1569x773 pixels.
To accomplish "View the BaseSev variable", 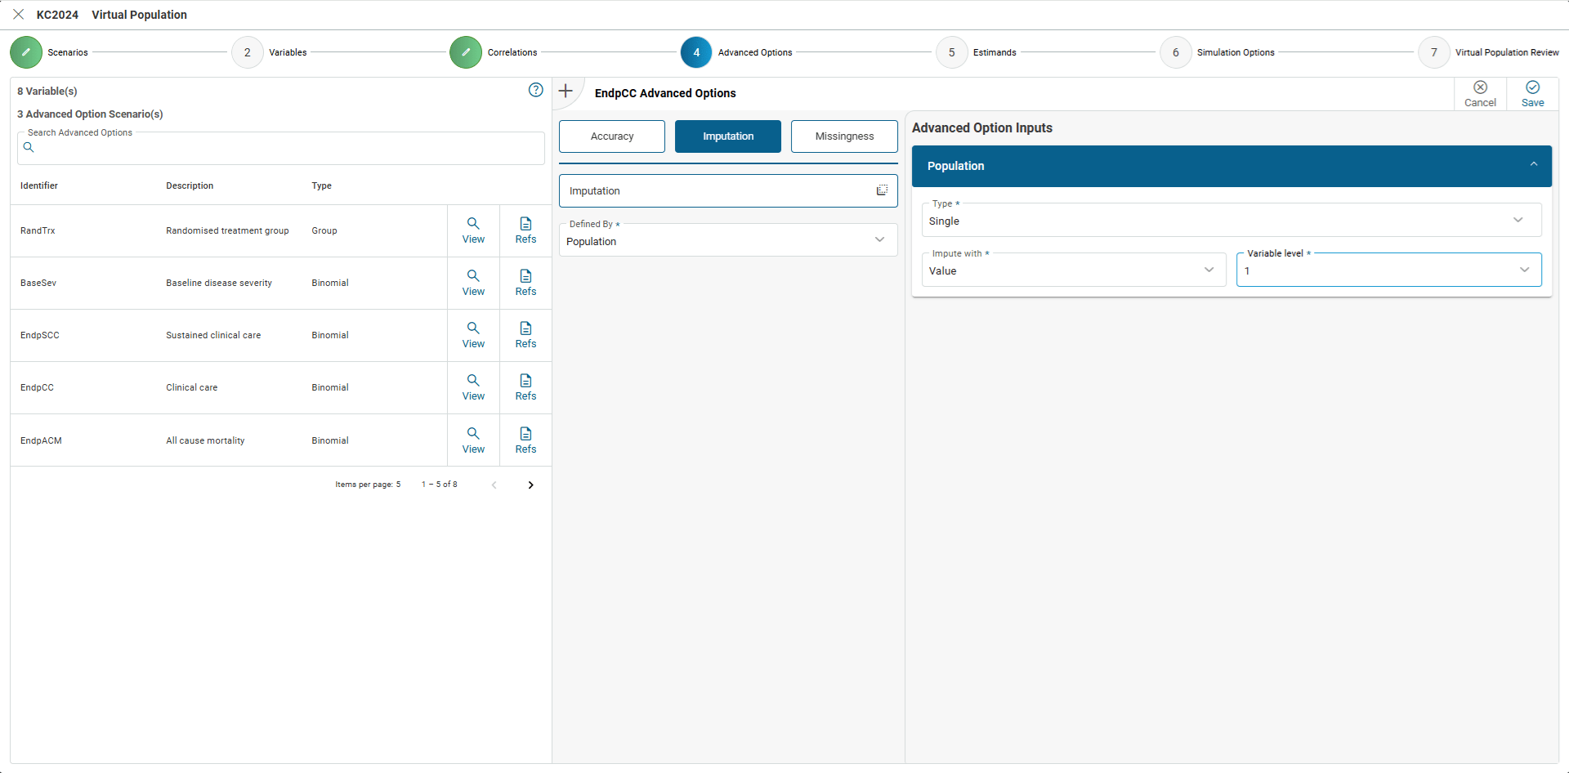I will tap(473, 283).
